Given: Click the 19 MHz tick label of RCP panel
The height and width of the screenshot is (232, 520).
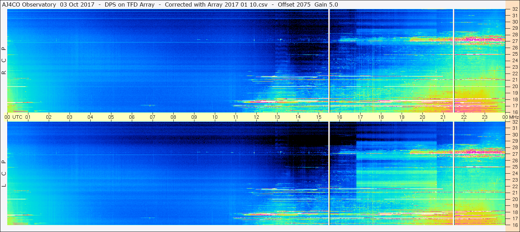Looking at the screenshot, I should [x=514, y=93].
